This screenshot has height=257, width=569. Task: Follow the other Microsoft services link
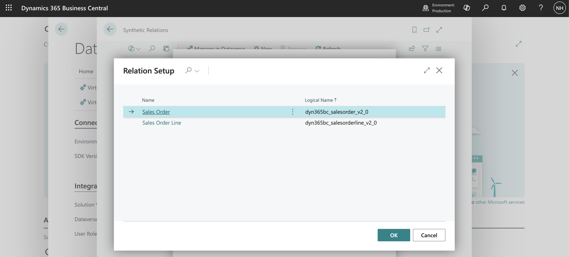point(500,202)
